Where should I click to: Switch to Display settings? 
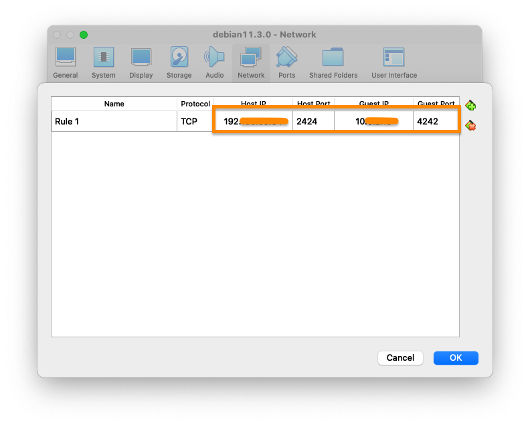click(141, 63)
